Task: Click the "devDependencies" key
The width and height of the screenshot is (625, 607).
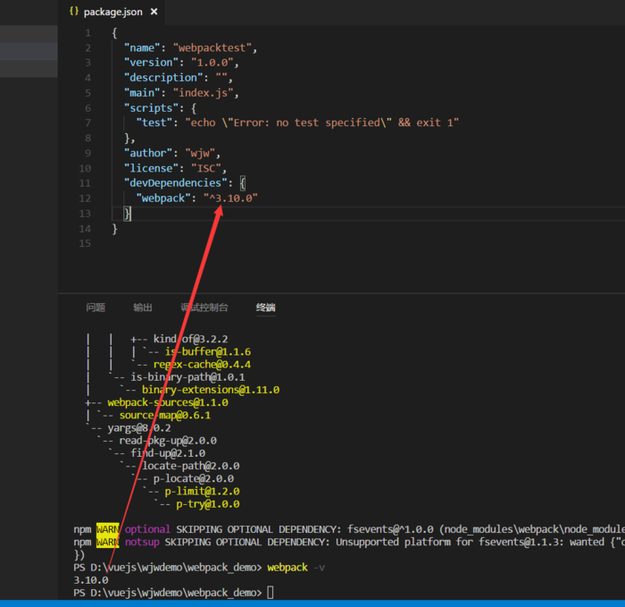Action: [175, 183]
